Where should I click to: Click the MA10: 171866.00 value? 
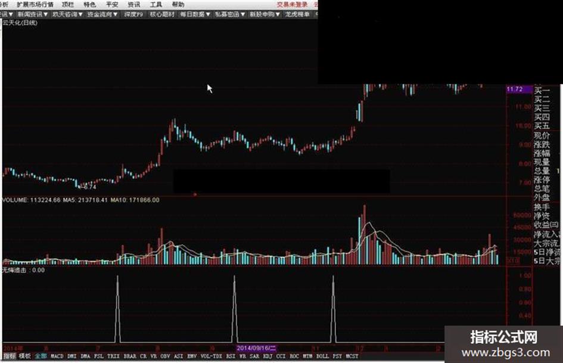(x=135, y=200)
